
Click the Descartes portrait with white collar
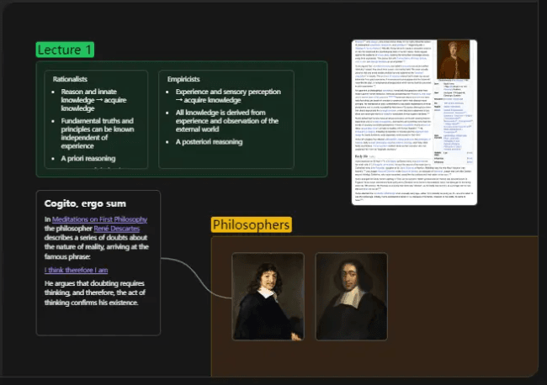(x=268, y=297)
